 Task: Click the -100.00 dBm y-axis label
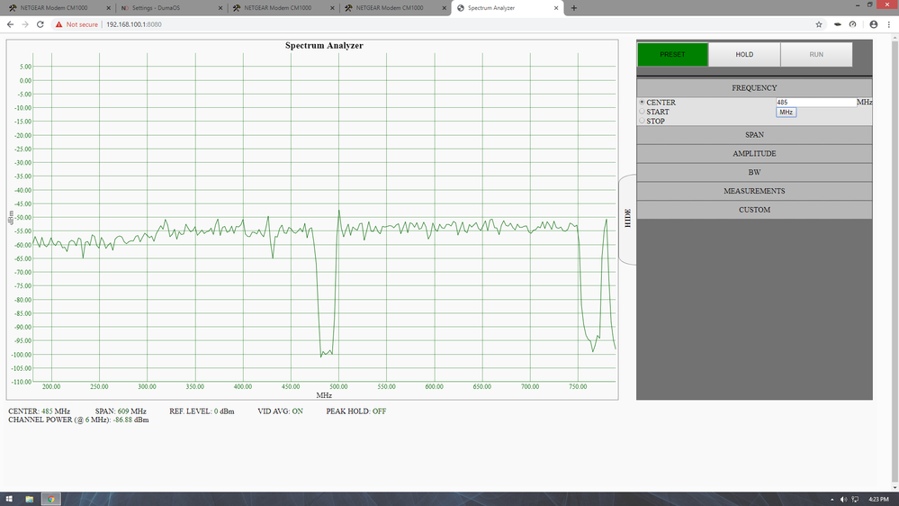[22, 355]
